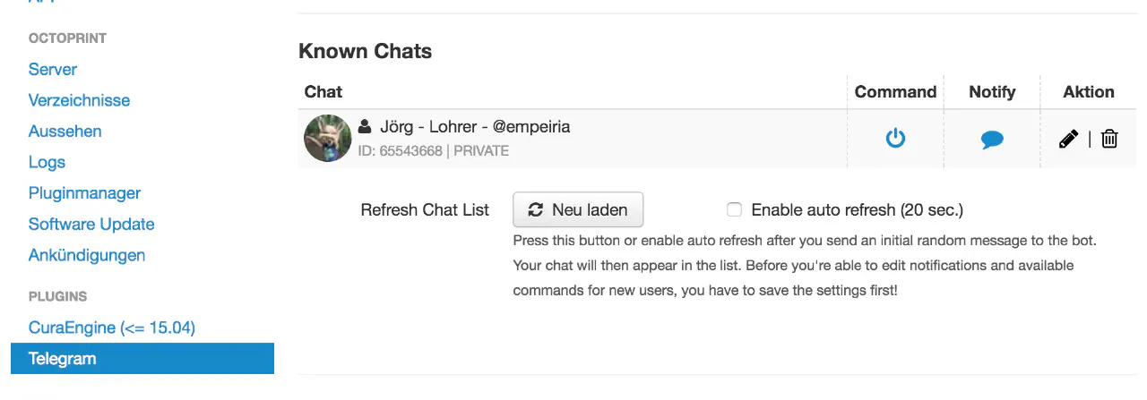Click the Jörg Lohrer chat row name
Screen dimensions: 1147x400
coord(475,126)
